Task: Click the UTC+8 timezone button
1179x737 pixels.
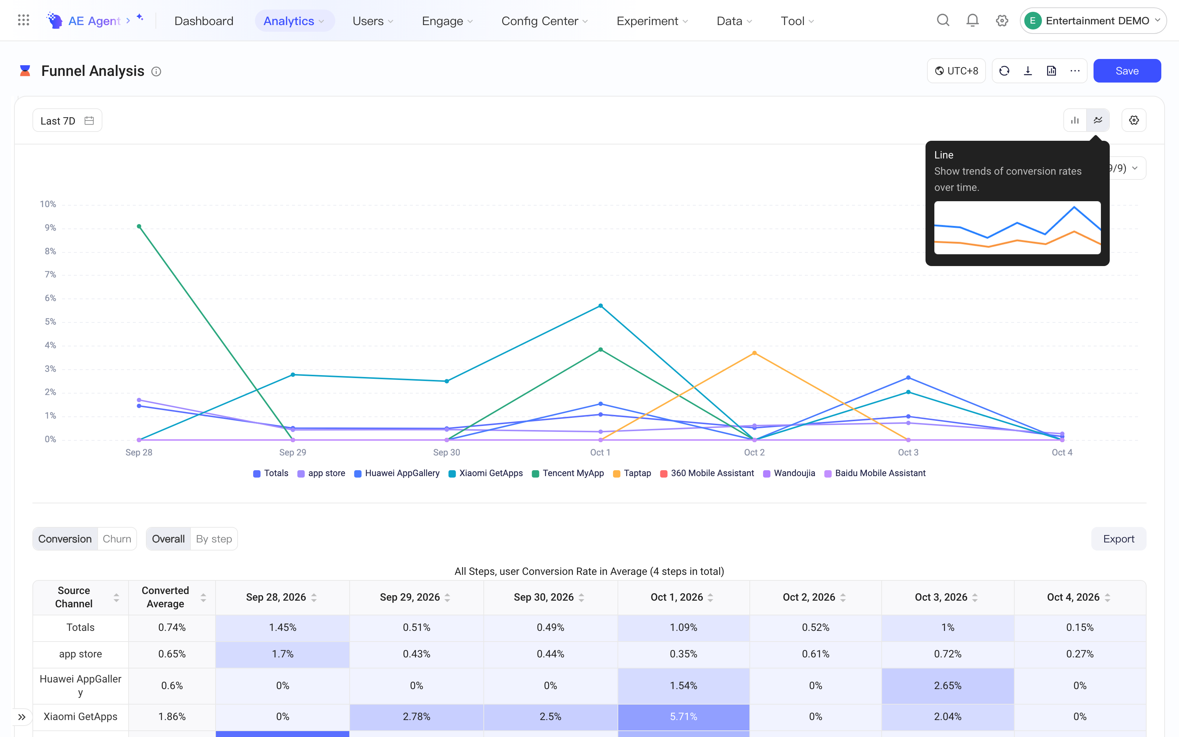Action: click(x=956, y=71)
